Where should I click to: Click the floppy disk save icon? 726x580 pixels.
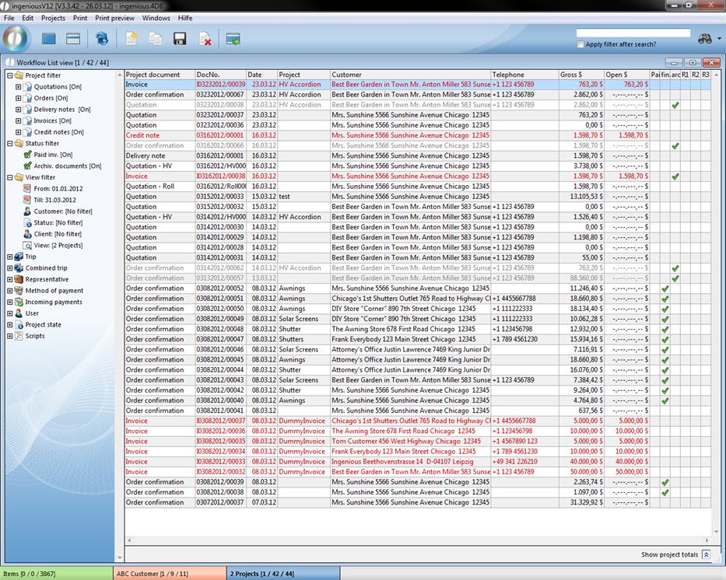[180, 38]
